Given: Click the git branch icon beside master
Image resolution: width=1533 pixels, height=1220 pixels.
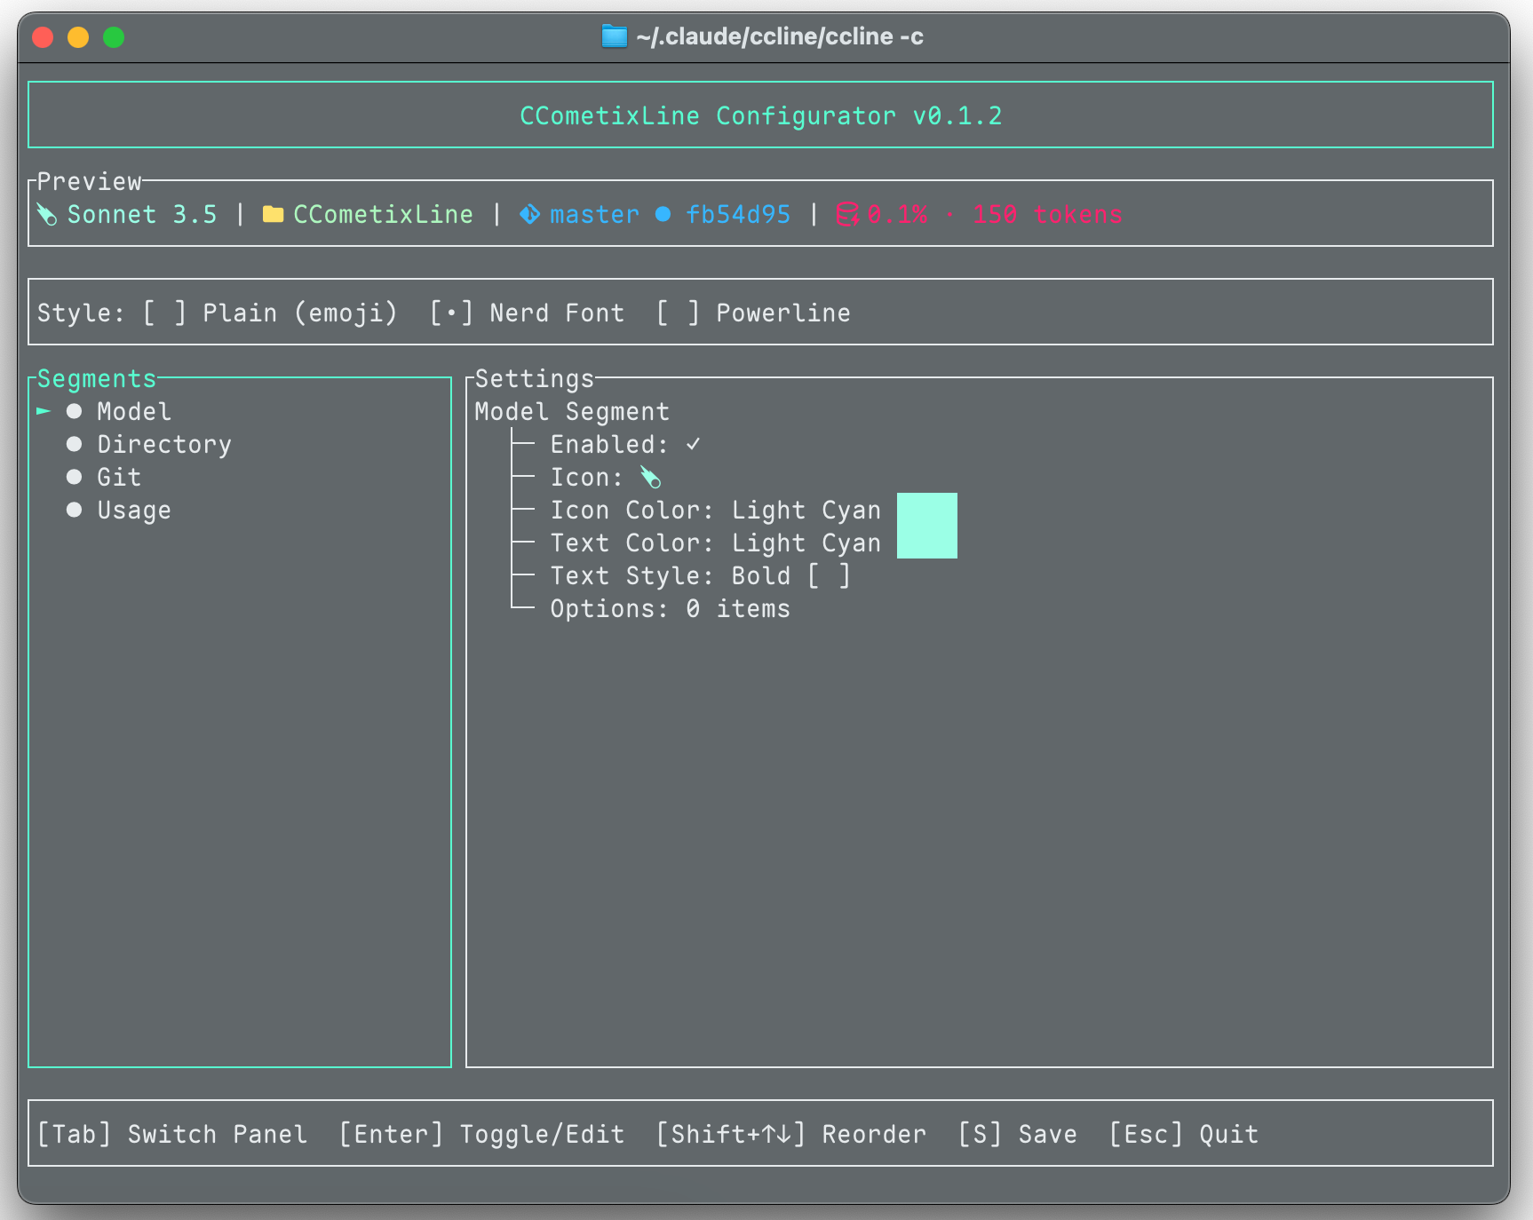Looking at the screenshot, I should coord(529,215).
